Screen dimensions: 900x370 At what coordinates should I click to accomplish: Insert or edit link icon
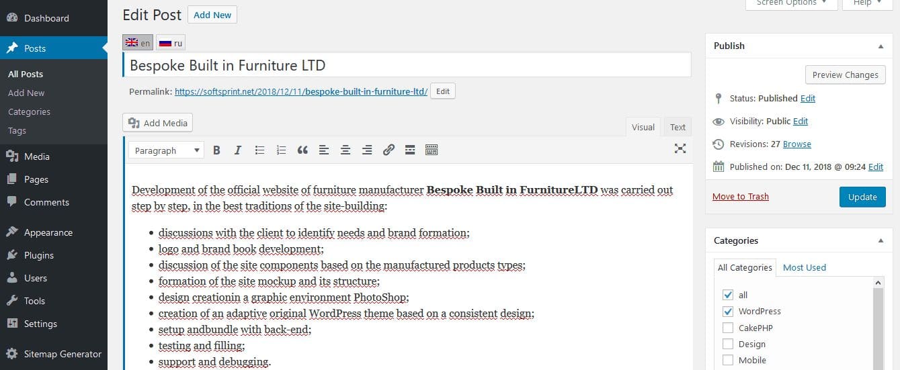pyautogui.click(x=388, y=150)
